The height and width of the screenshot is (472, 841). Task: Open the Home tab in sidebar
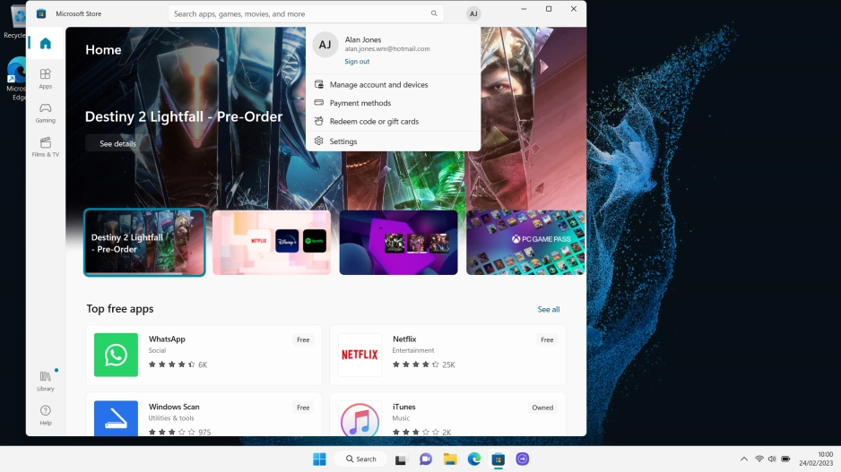tap(45, 43)
